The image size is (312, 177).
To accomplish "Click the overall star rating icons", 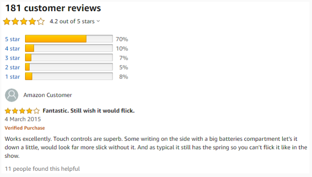I will tap(24, 21).
